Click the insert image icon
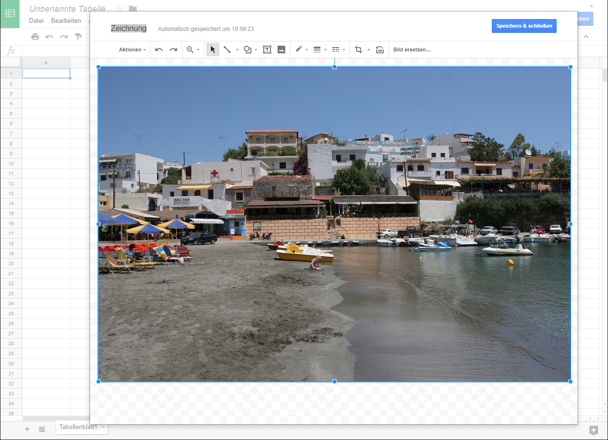The width and height of the screenshot is (608, 440). 281,50
